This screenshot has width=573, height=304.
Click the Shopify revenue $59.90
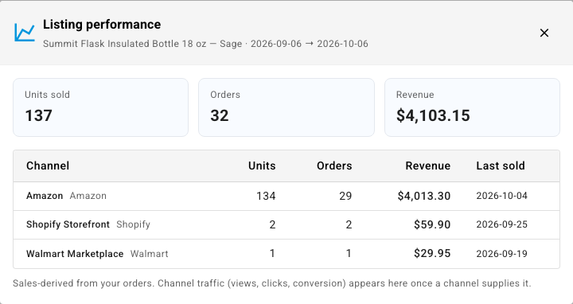click(x=432, y=224)
